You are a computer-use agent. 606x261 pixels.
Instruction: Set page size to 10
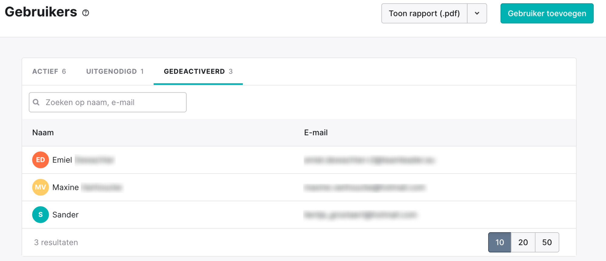500,242
